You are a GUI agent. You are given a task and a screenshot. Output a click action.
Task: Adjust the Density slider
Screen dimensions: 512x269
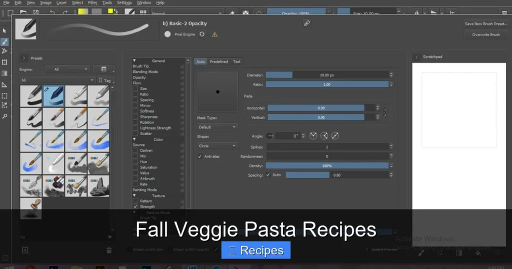pyautogui.click(x=327, y=166)
